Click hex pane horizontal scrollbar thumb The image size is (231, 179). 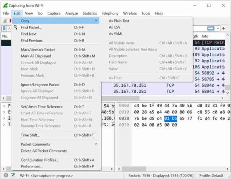point(134,169)
